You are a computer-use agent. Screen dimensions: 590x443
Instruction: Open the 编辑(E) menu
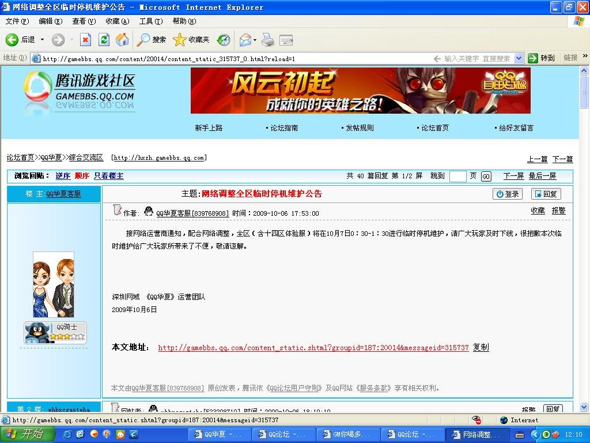51,21
